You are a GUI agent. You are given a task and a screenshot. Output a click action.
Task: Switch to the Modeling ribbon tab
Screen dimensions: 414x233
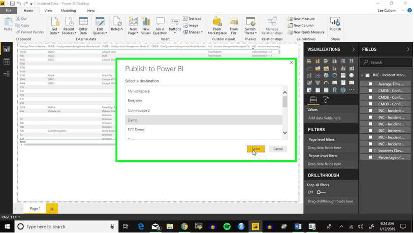[68, 11]
